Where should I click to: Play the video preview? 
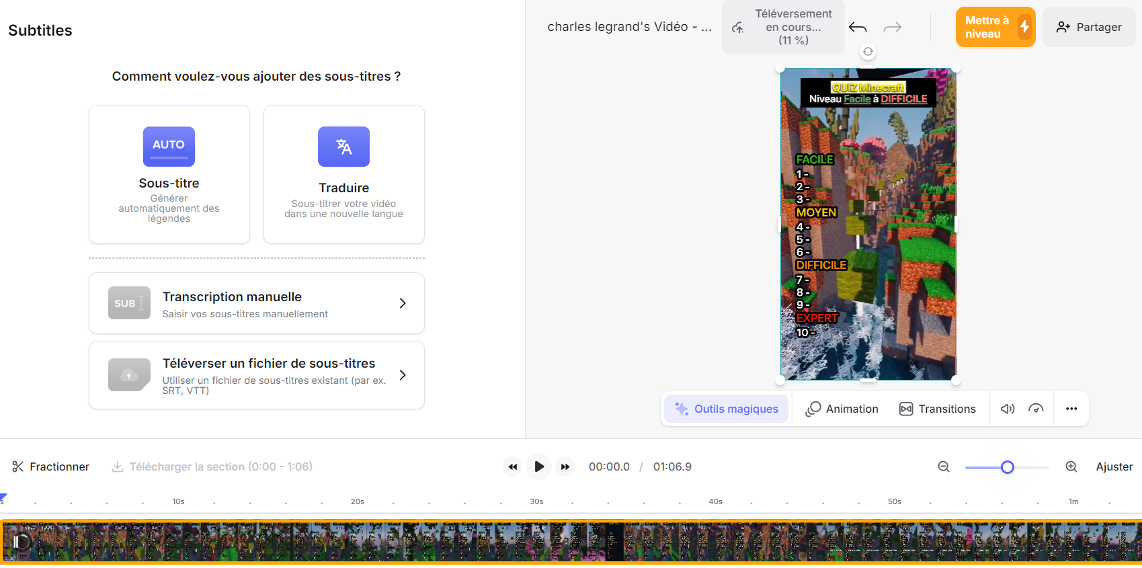pyautogui.click(x=539, y=466)
